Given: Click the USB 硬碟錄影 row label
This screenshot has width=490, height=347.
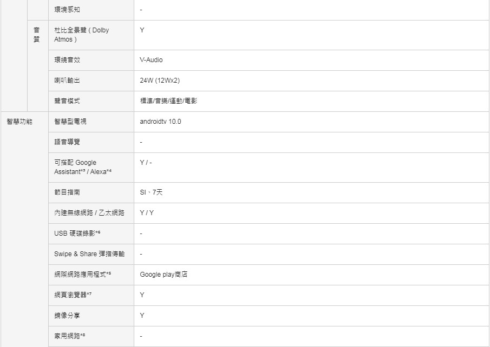Looking at the screenshot, I should click(x=77, y=233).
